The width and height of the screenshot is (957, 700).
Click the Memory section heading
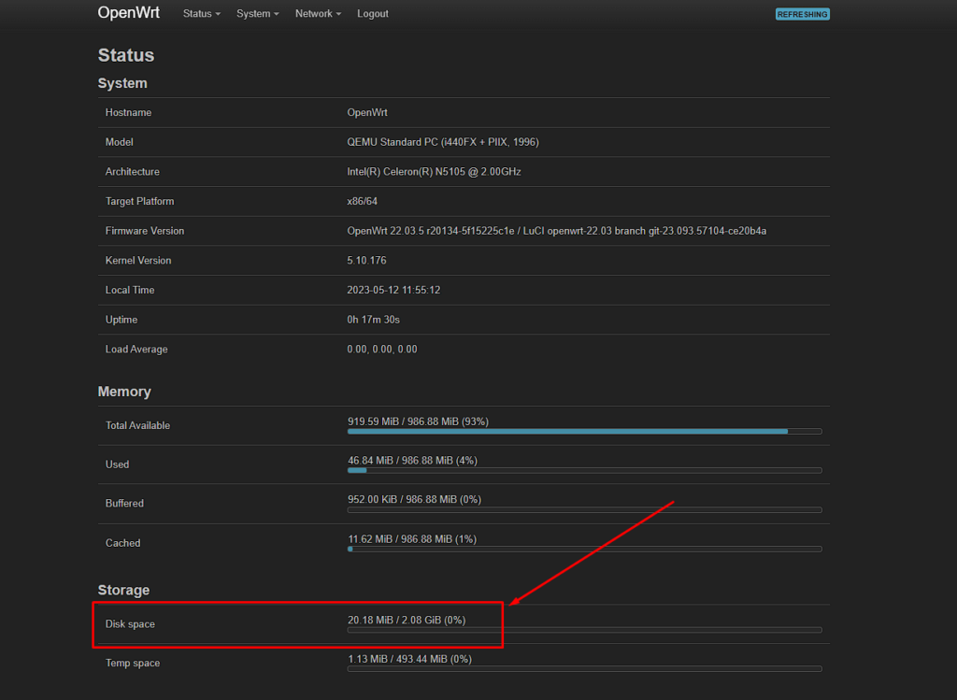point(124,392)
